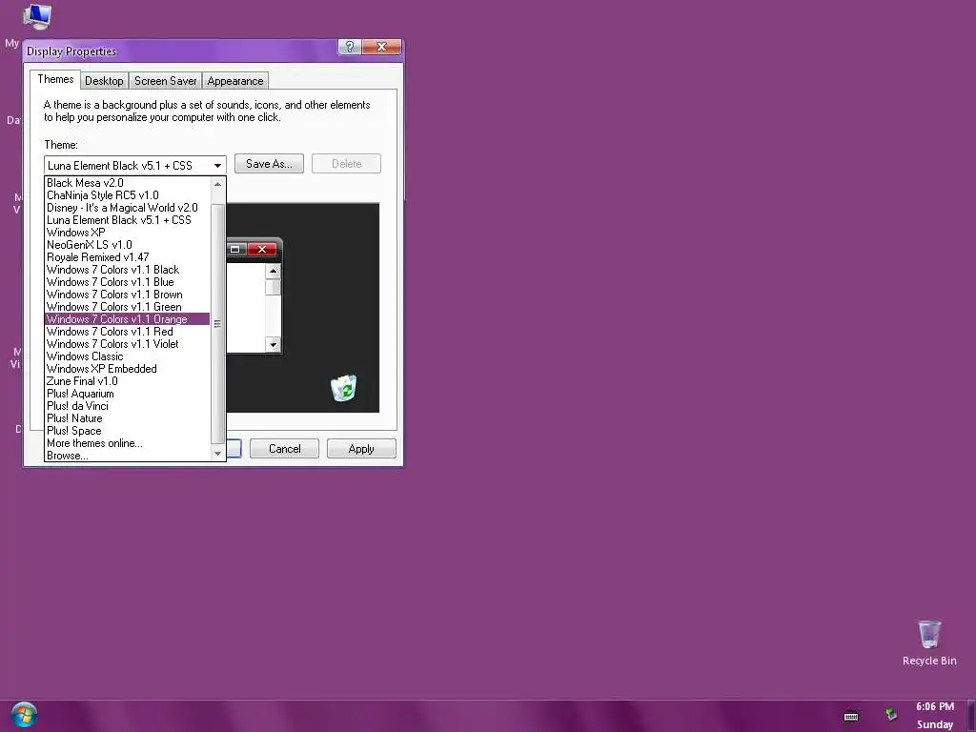Switch to the Screen Saver tab
Image resolution: width=976 pixels, height=732 pixels.
point(166,81)
